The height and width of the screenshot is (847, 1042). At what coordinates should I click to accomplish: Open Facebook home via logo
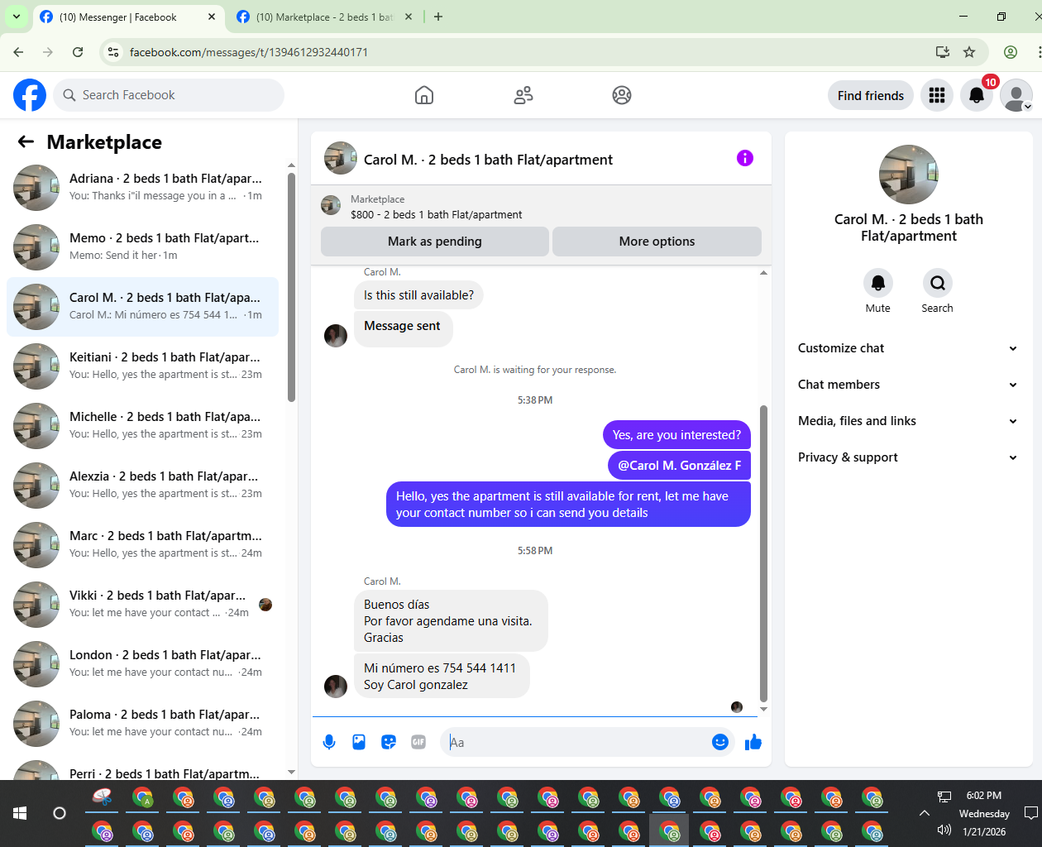[30, 95]
